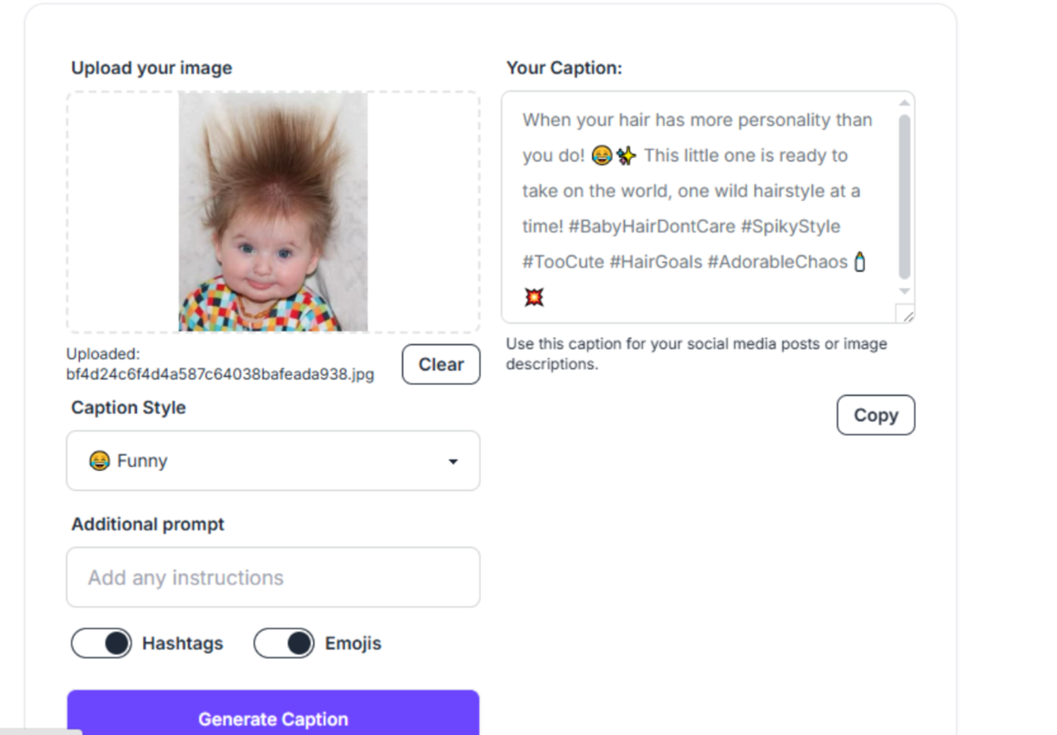Click the Clear button
The height and width of the screenshot is (735, 1057).
click(441, 364)
